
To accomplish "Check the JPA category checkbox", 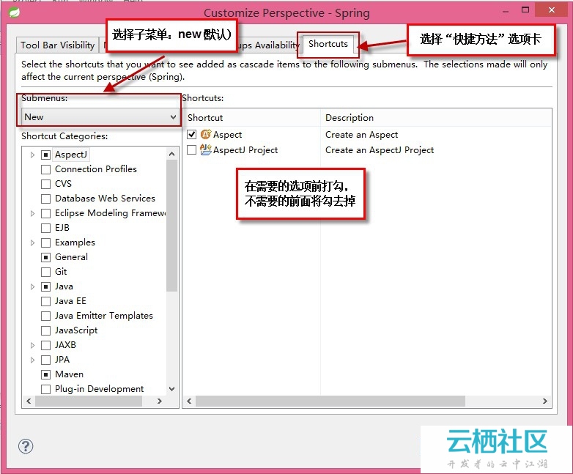I will point(45,360).
